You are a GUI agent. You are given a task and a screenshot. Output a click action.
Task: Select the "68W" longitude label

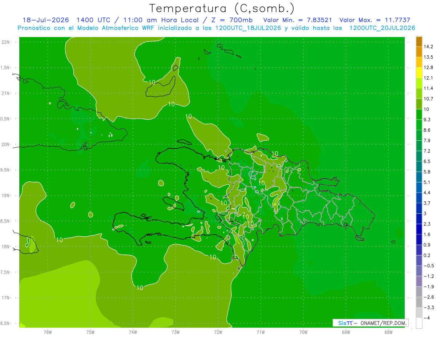click(x=388, y=332)
